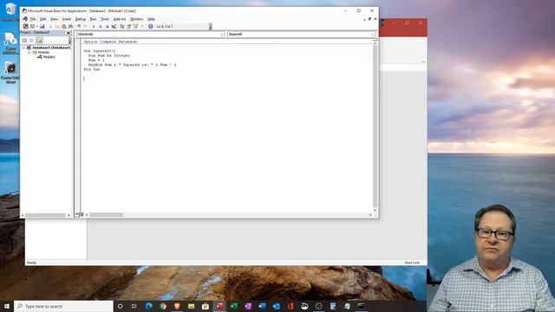
Task: Open the SquareIt procedure dropdown
Action: click(x=372, y=35)
